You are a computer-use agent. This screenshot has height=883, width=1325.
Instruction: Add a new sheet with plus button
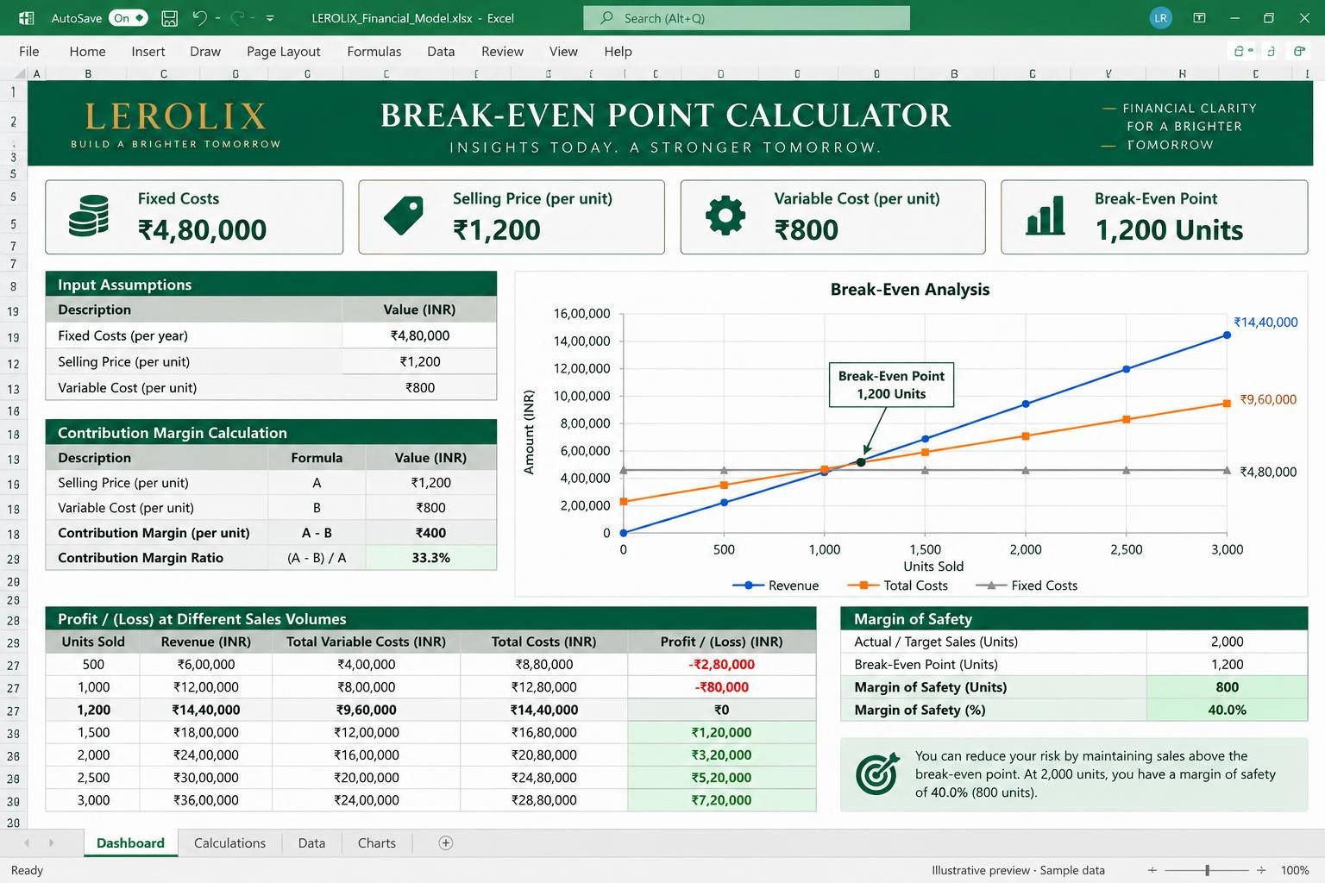(x=446, y=843)
